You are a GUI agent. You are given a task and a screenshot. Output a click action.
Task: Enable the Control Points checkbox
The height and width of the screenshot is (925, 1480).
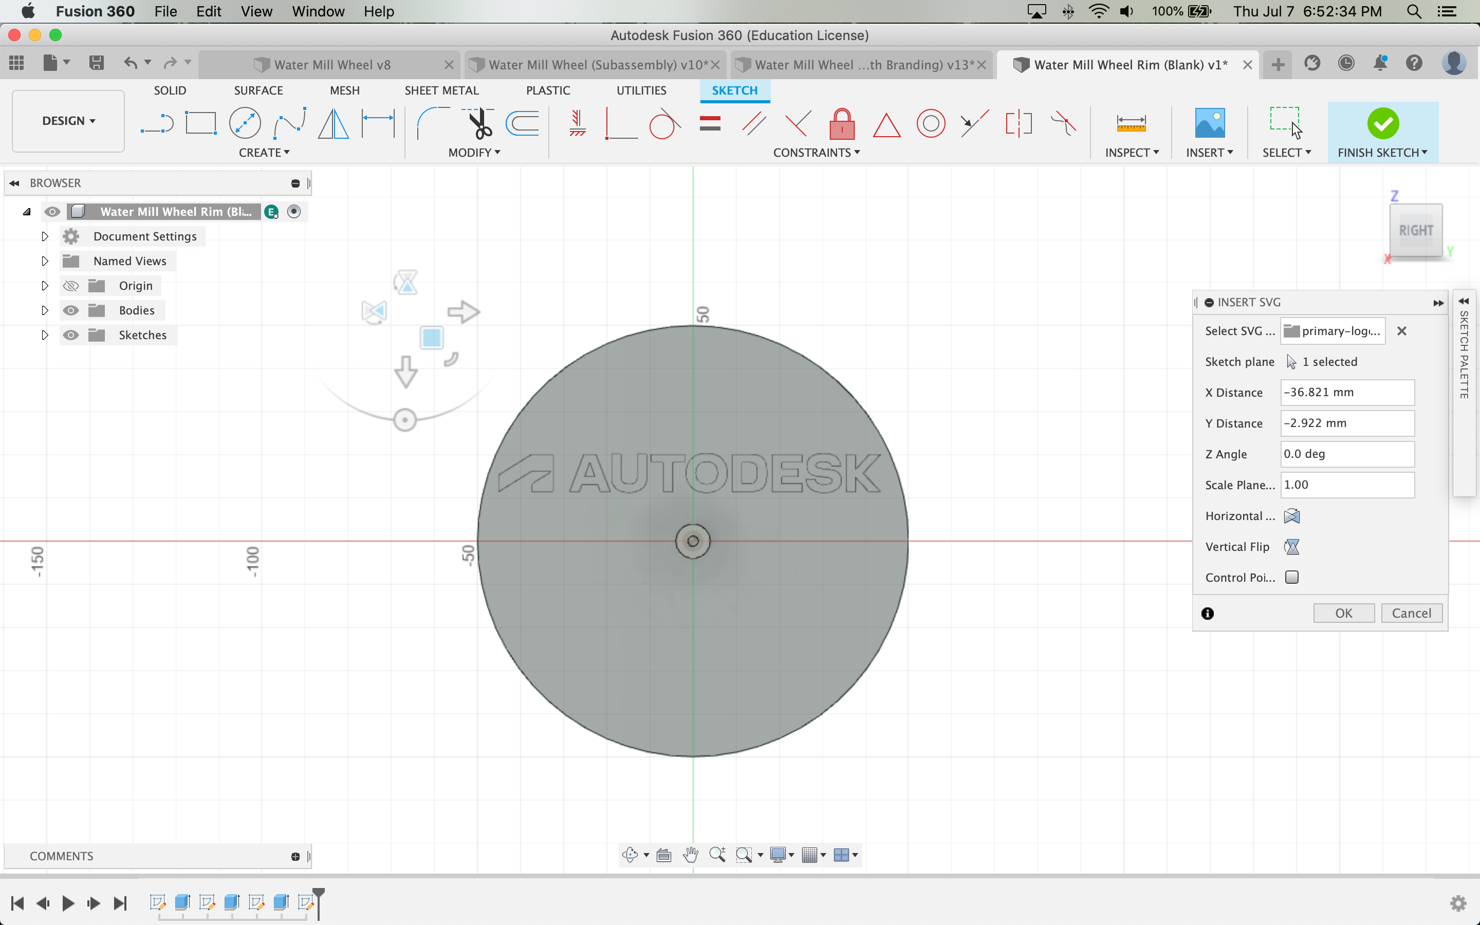point(1292,577)
